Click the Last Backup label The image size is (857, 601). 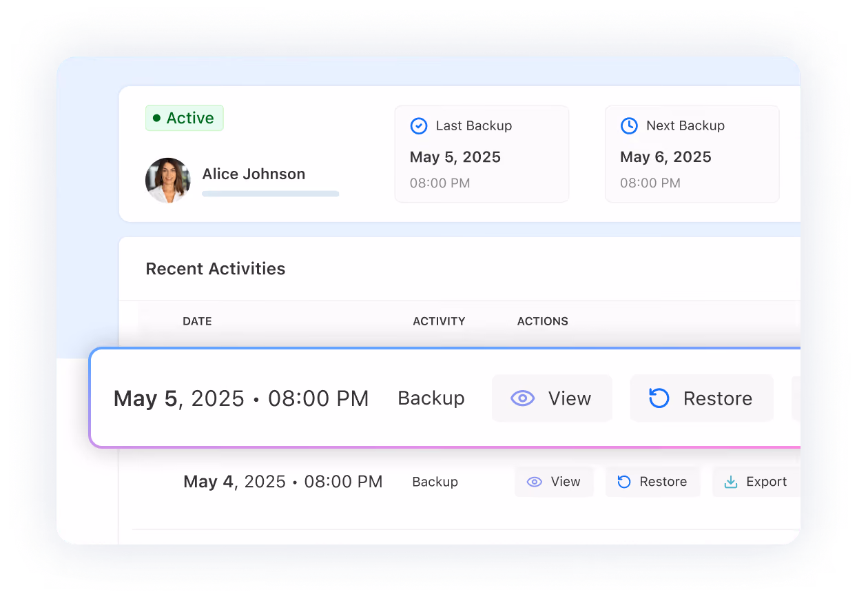pyautogui.click(x=474, y=126)
